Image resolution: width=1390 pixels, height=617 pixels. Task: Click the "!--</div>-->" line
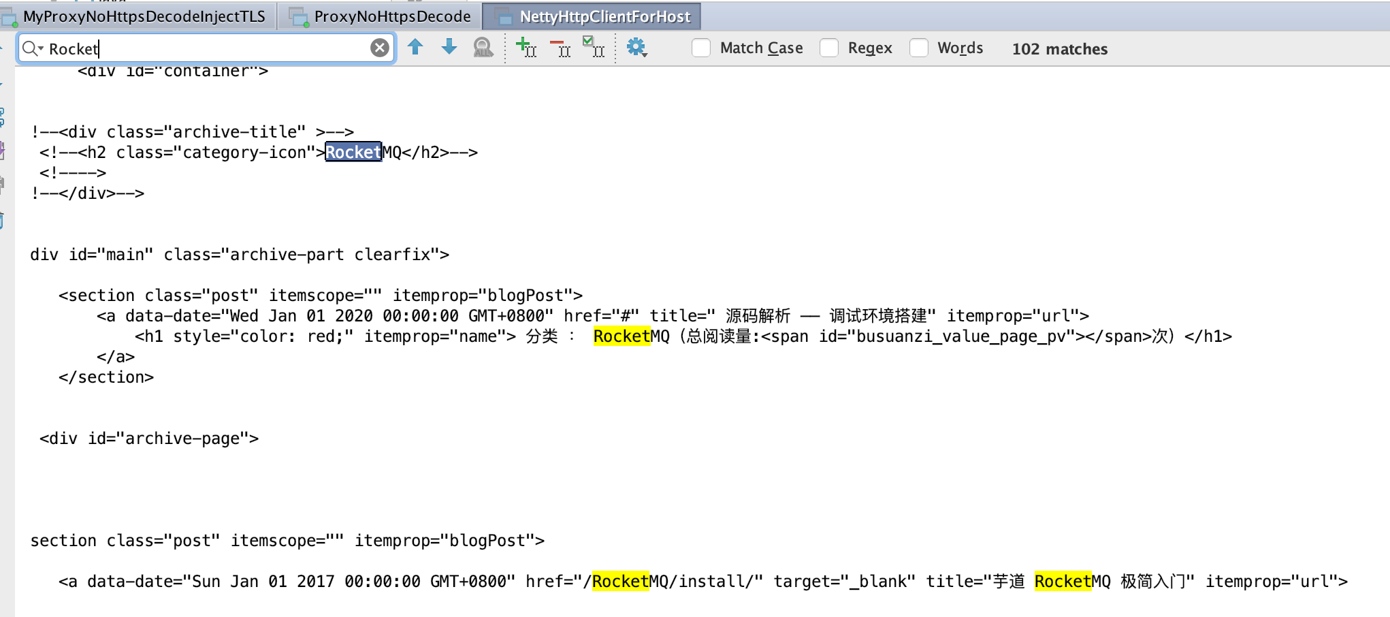point(88,193)
